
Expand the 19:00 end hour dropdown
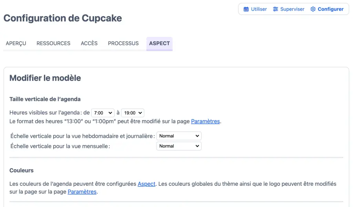click(133, 113)
